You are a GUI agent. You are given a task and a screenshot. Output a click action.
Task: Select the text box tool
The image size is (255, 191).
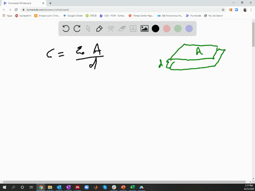click(x=133, y=29)
